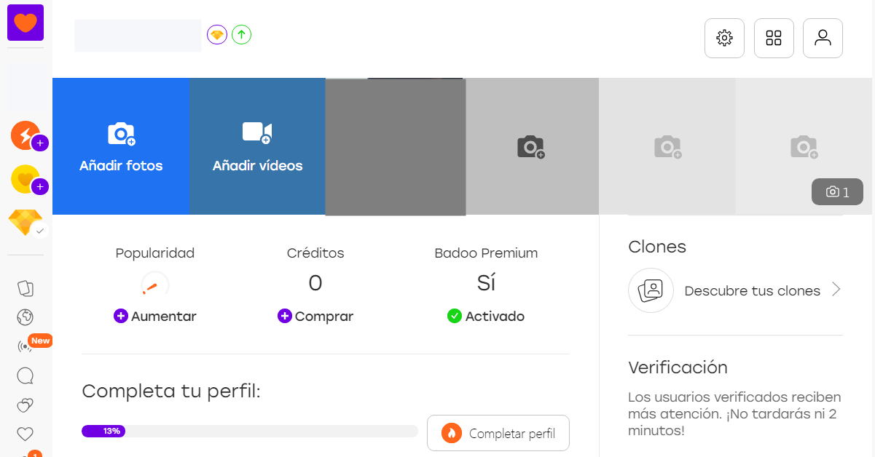Screen dimensions: 875x457
Task: Click Comprar under Créditos
Action: click(x=315, y=317)
